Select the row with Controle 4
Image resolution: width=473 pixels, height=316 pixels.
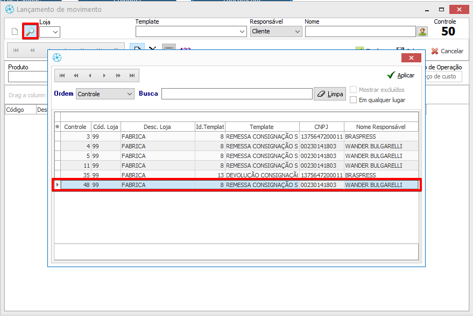pos(237,146)
